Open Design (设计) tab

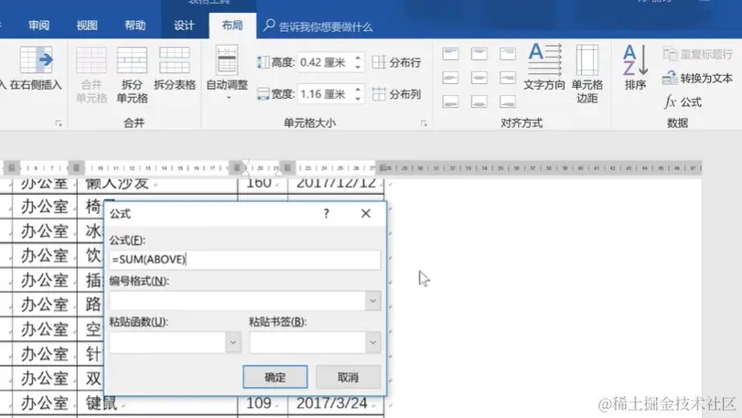pos(184,25)
